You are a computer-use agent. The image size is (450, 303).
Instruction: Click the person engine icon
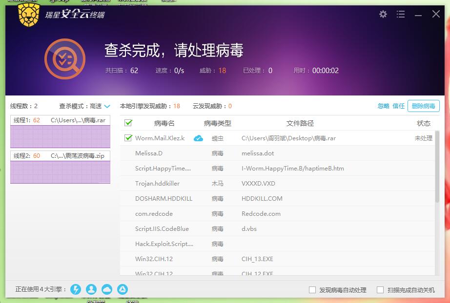[91, 289]
